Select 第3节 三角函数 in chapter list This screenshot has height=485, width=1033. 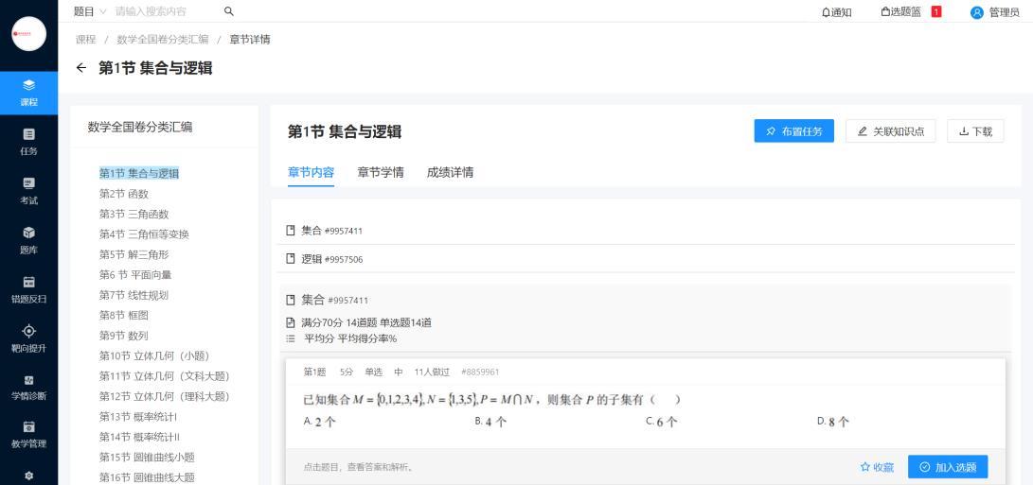click(134, 215)
